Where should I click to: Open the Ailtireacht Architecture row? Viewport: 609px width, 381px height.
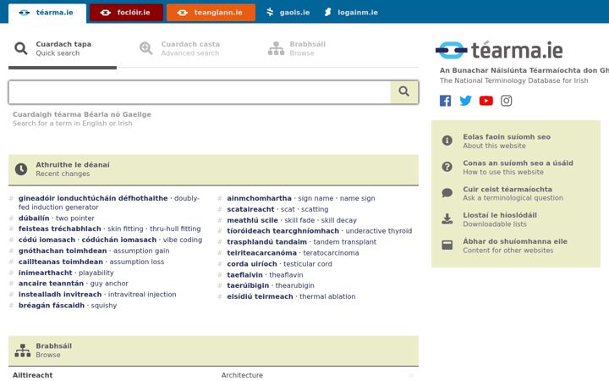tap(214, 375)
